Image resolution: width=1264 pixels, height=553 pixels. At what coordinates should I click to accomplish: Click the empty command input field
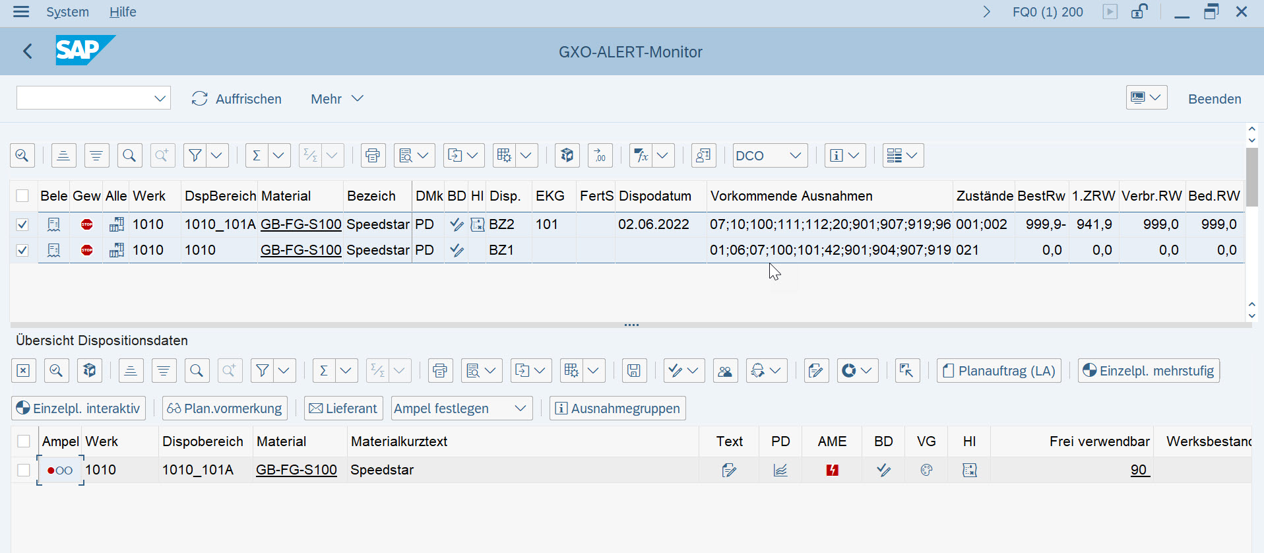pyautogui.click(x=86, y=98)
